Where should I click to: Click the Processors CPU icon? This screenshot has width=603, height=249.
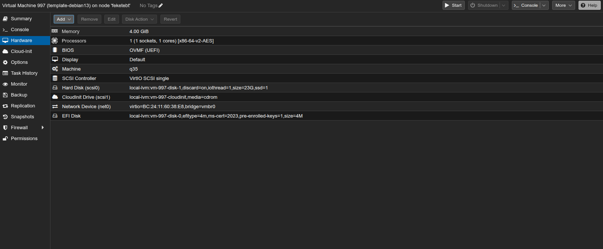click(x=55, y=41)
